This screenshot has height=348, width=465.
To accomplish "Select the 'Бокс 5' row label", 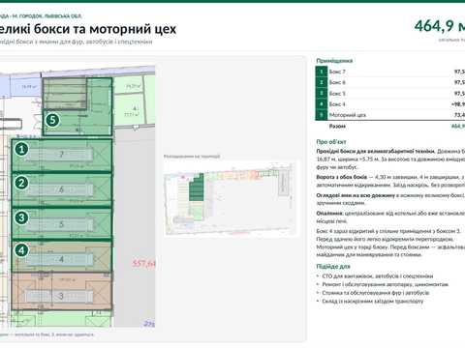I will pyautogui.click(x=337, y=94).
